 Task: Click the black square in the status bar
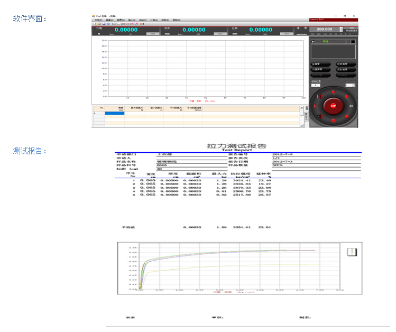[353, 42]
